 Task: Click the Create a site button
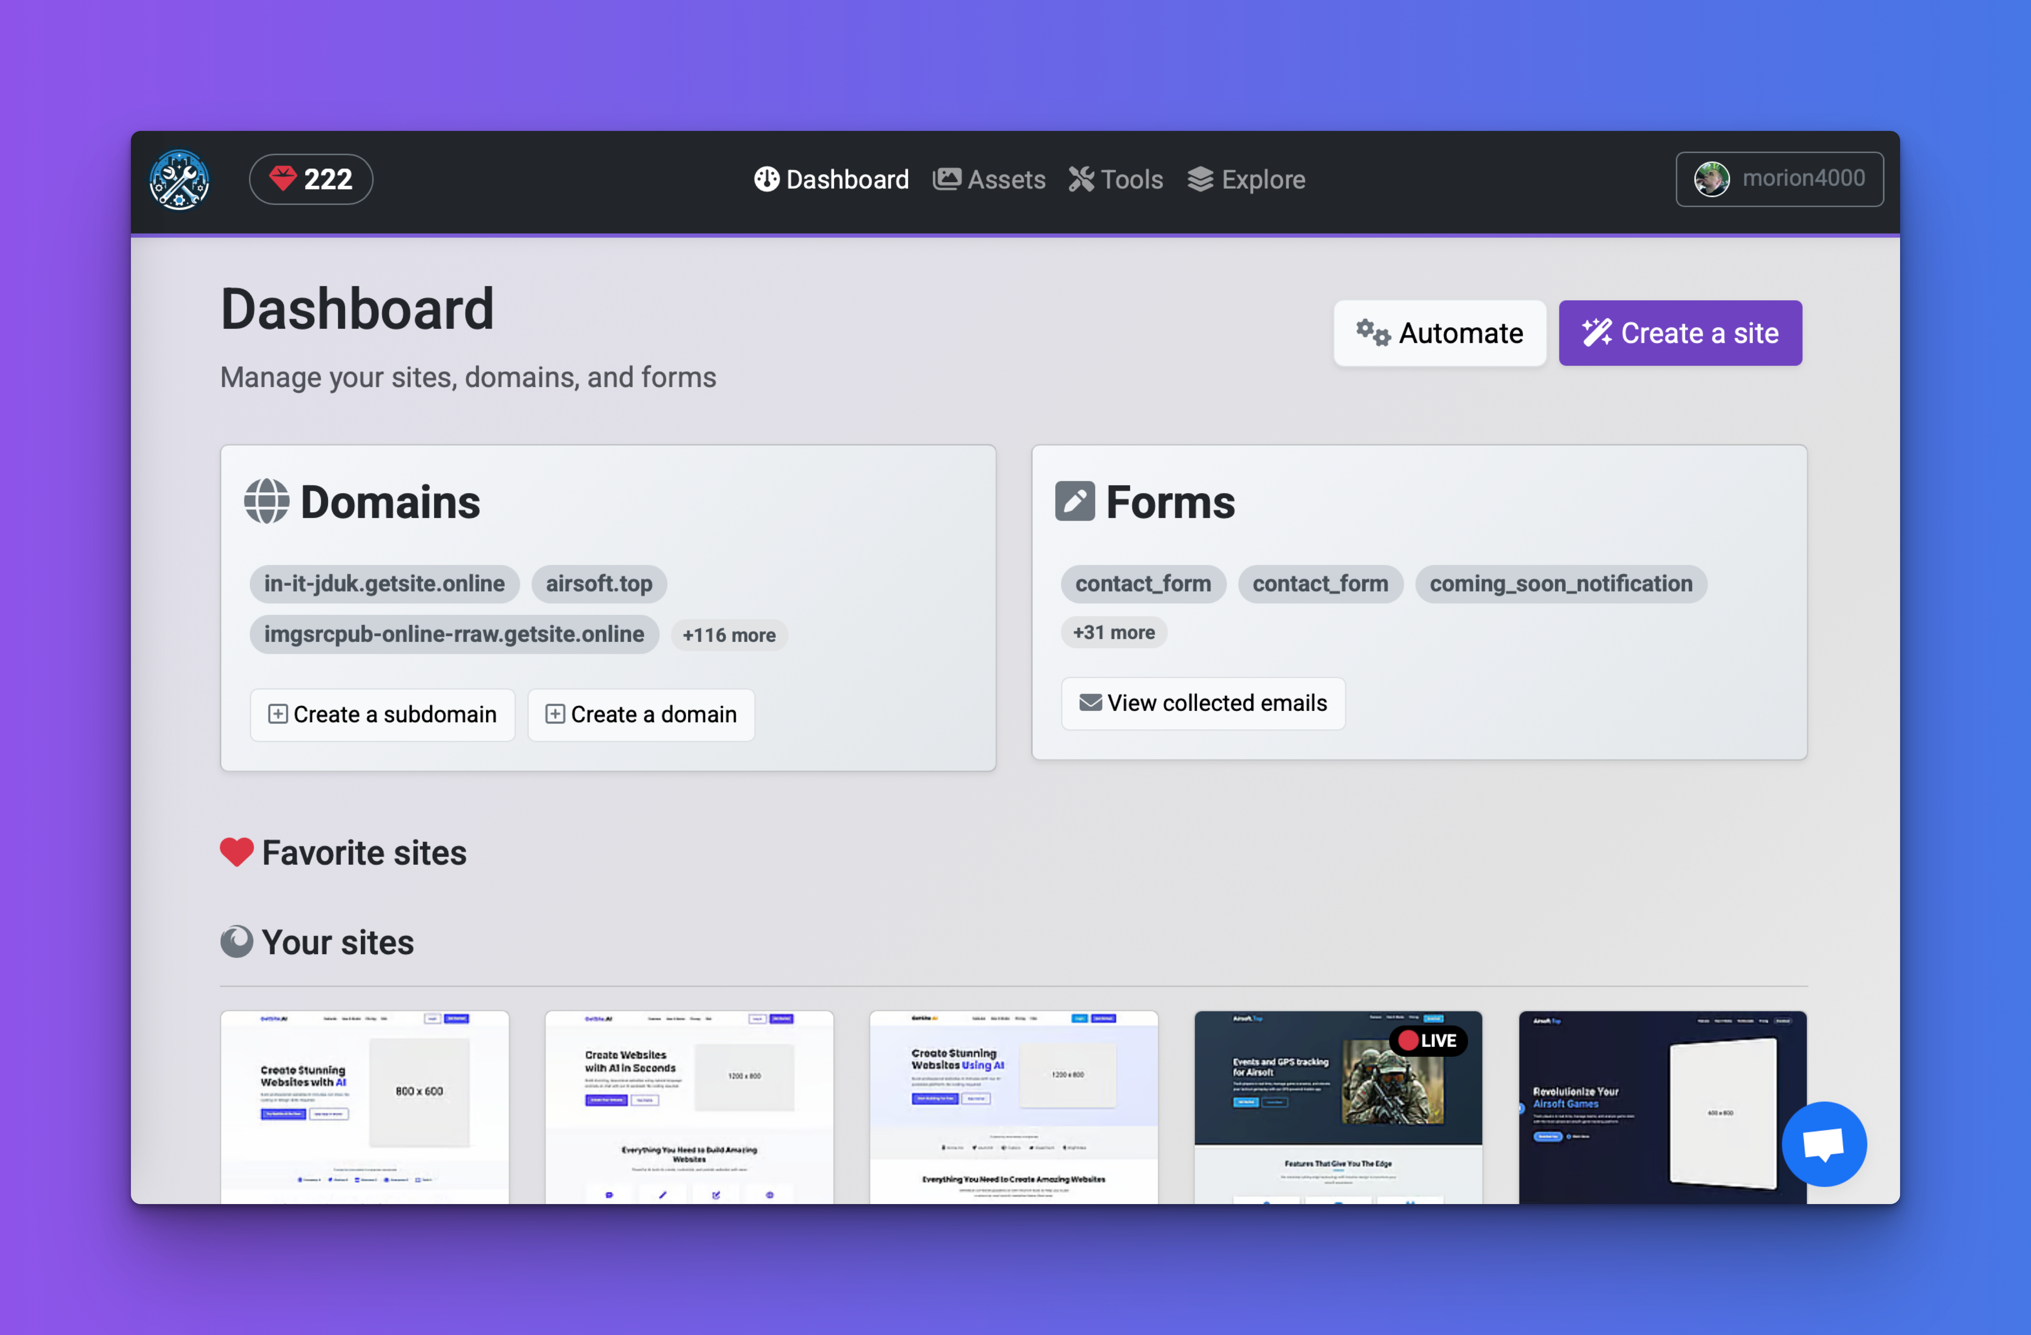point(1680,333)
